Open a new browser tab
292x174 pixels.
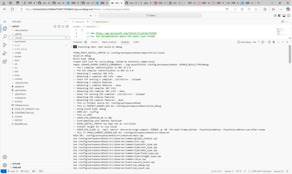tap(258, 3)
